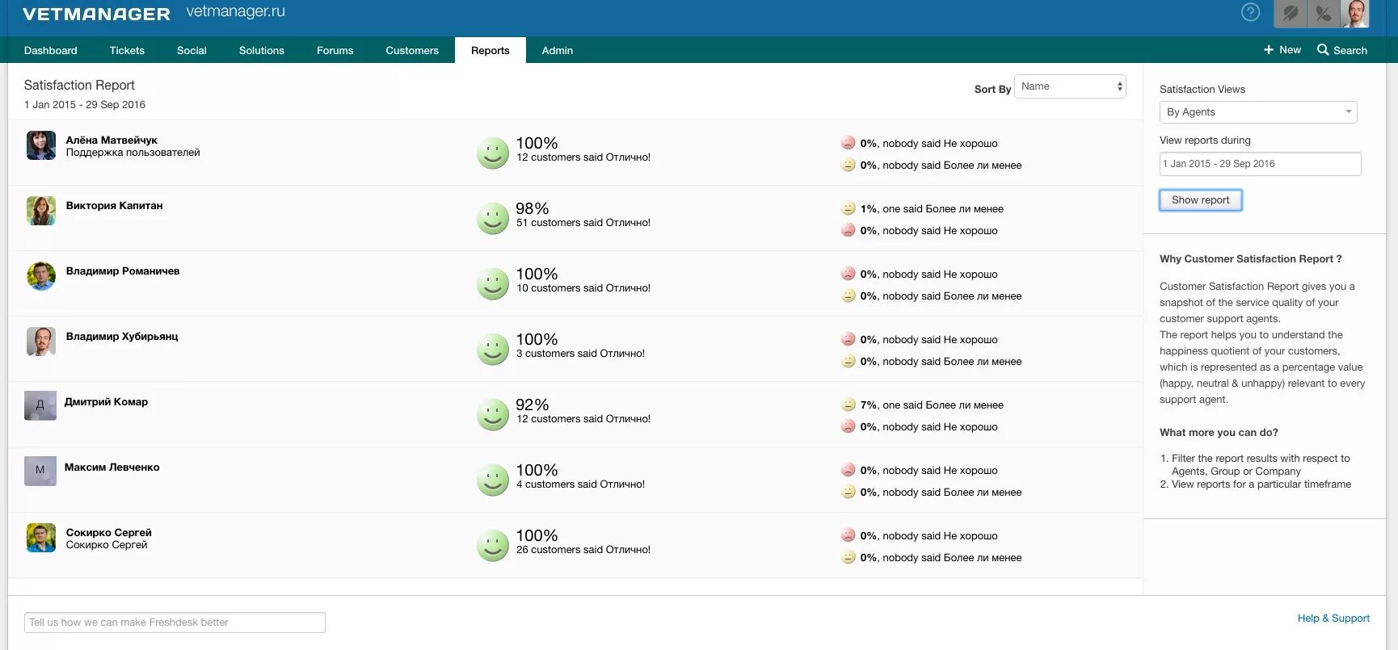Switch to the Tickets tab

[x=127, y=50]
